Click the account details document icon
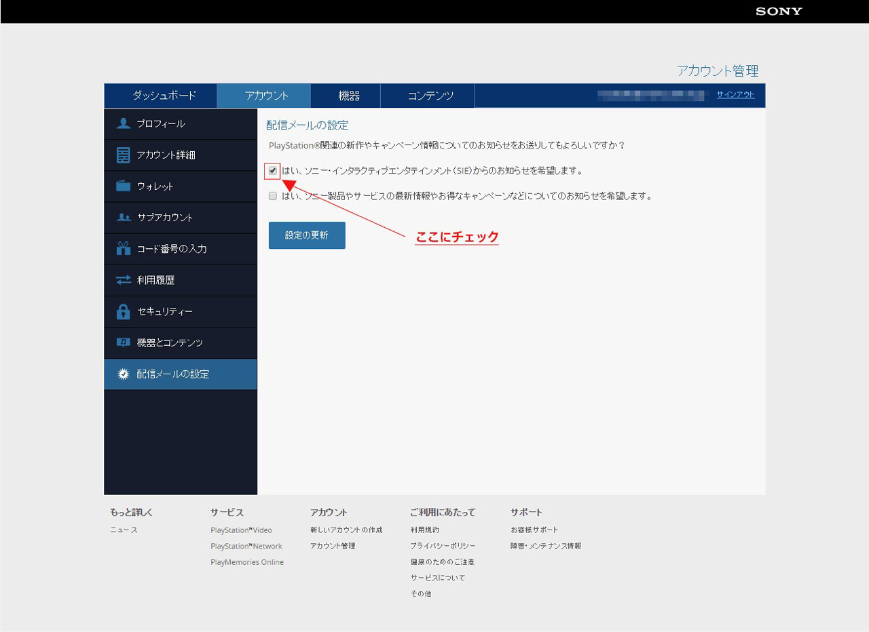 pos(123,155)
